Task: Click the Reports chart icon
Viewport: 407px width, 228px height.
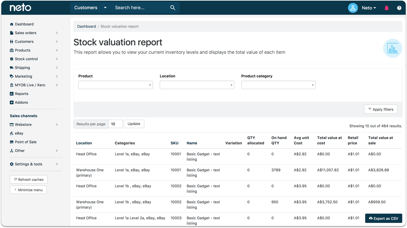Action: [12, 94]
